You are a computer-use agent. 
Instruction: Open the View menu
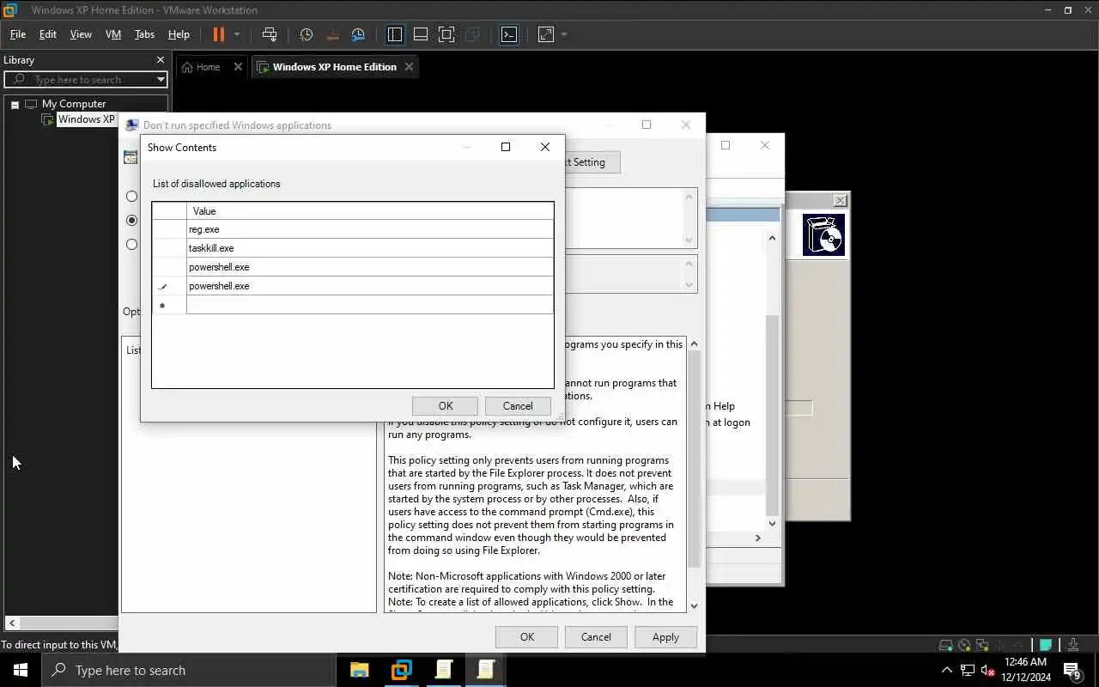[81, 34]
